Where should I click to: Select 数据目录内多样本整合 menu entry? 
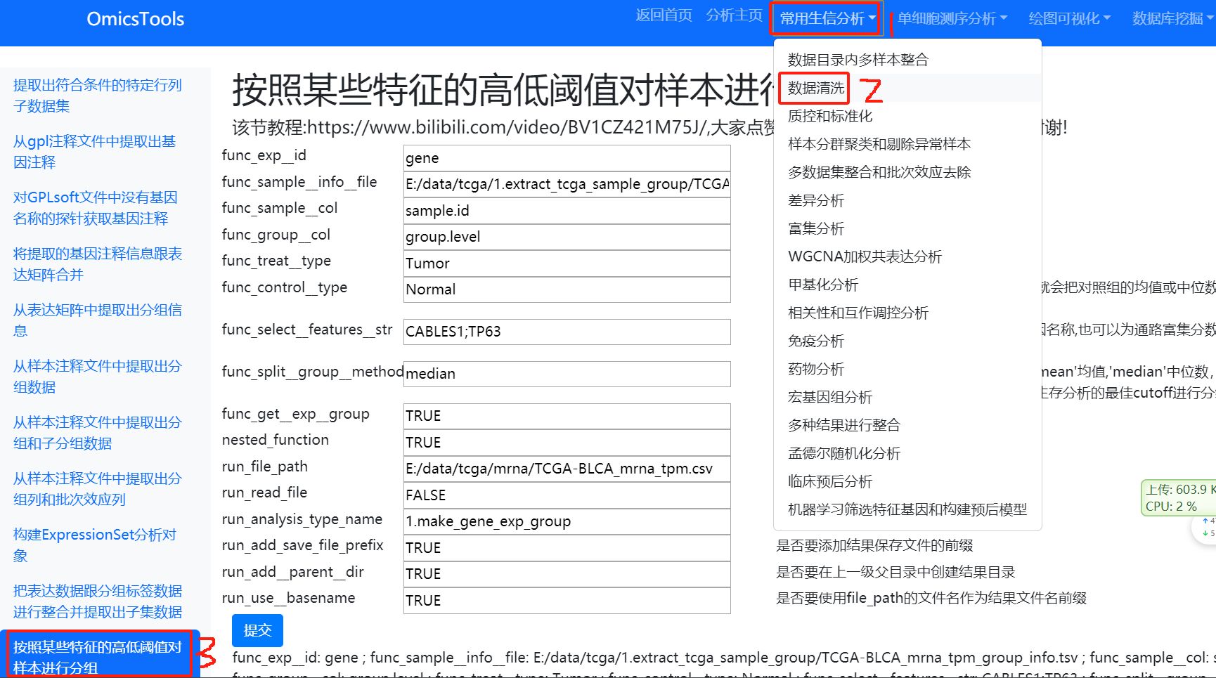[907, 60]
